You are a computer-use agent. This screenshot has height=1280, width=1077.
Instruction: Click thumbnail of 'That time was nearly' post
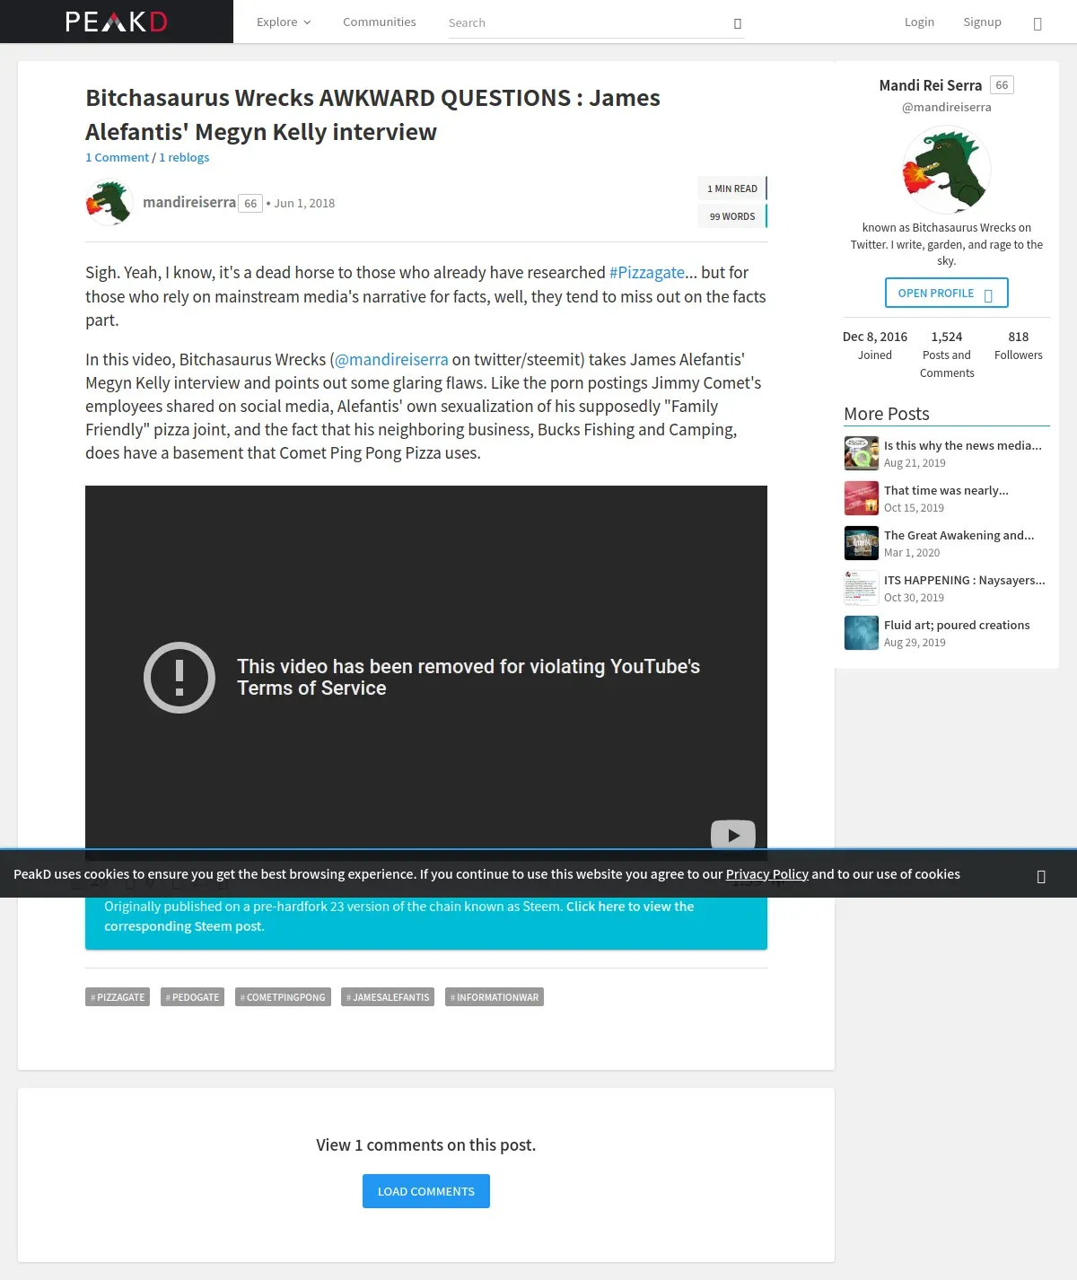862,498
